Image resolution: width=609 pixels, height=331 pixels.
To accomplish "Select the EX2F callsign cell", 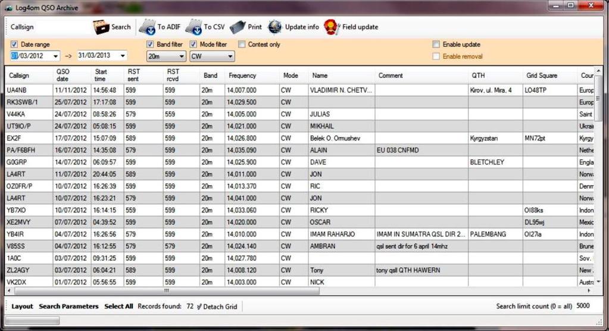I will click(29, 138).
